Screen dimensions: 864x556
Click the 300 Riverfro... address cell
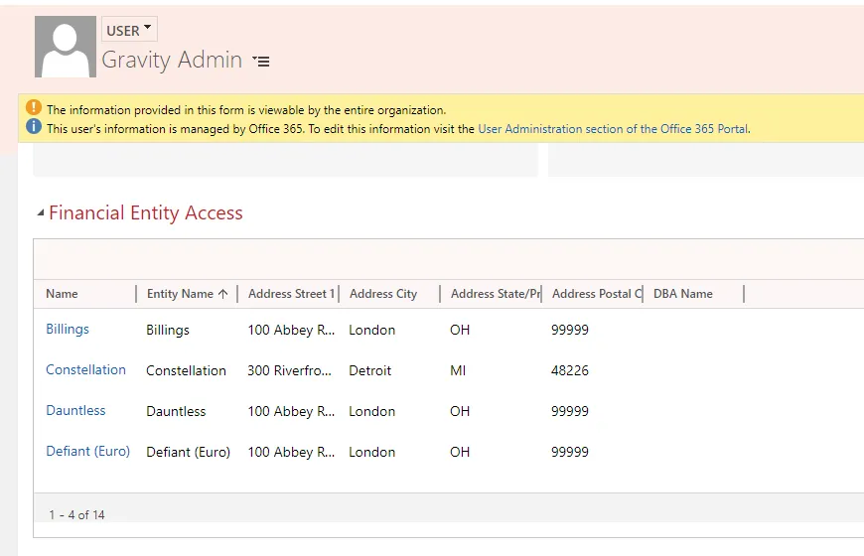pos(289,370)
